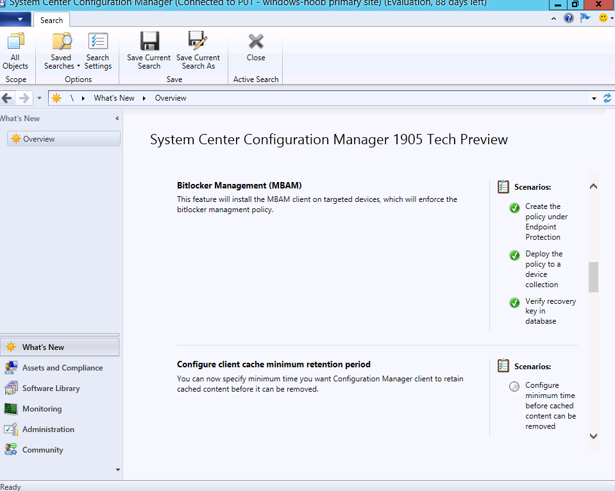The image size is (615, 491).
Task: Open the blue application menu dropdown
Action: click(15, 19)
